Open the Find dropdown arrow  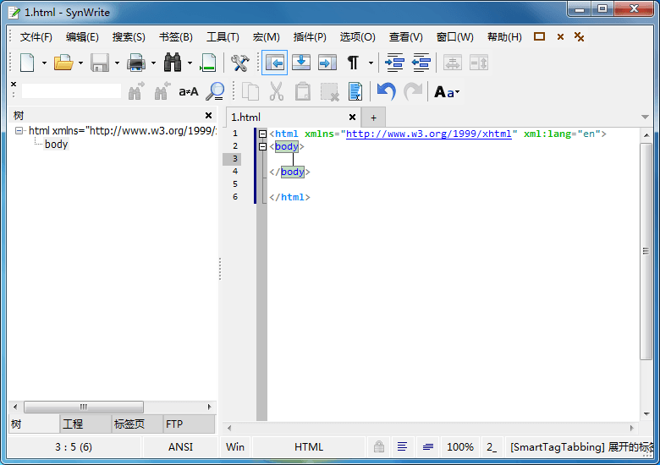point(190,63)
